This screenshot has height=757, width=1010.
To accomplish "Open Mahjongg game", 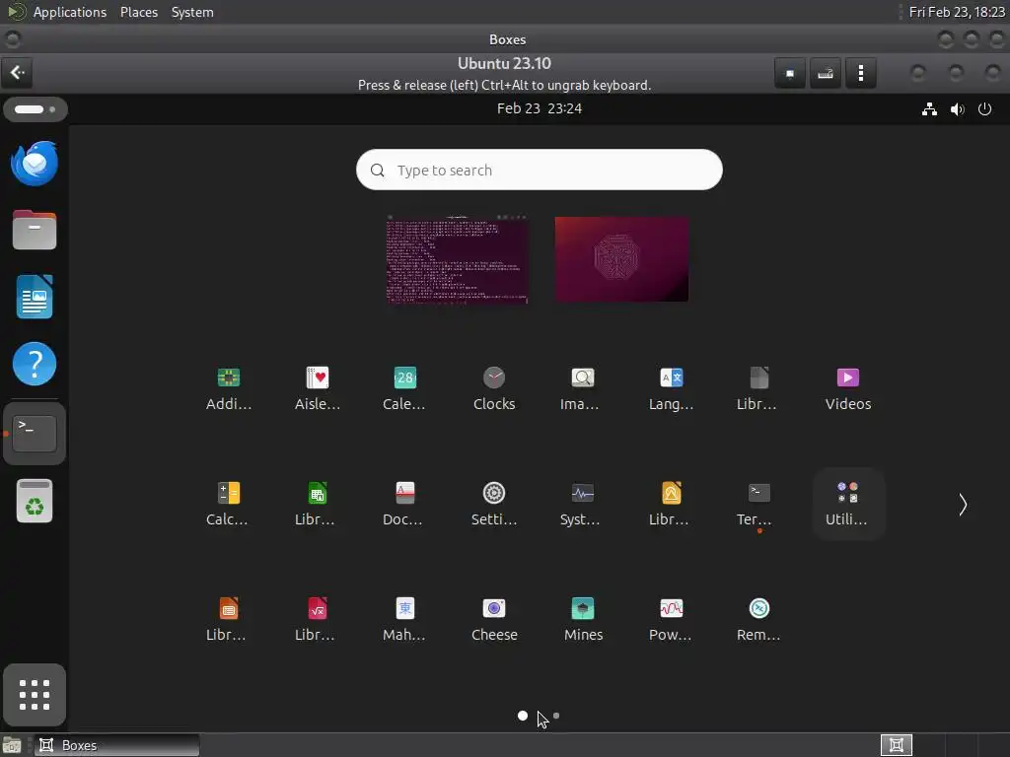I will tap(405, 619).
